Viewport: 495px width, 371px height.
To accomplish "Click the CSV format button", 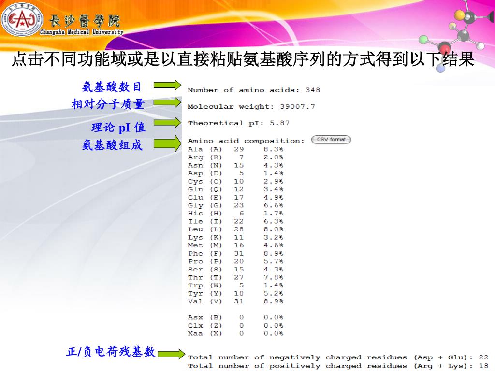I will [x=331, y=140].
